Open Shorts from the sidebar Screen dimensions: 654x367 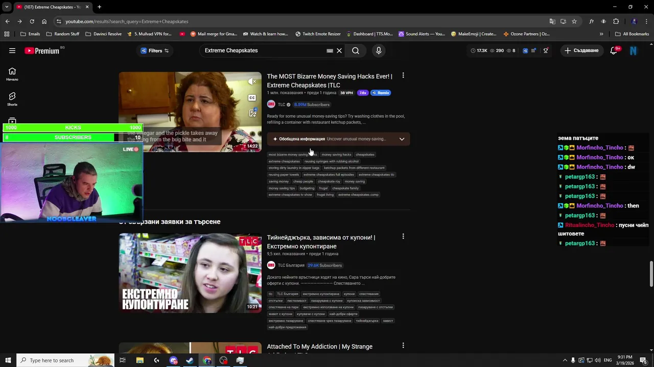pos(12,99)
